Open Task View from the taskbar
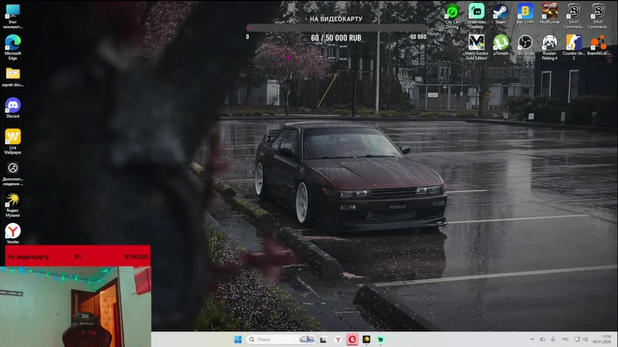618x347 pixels. click(323, 339)
